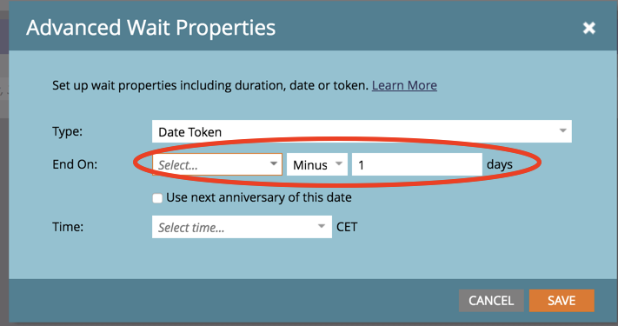Click the CANCEL button
This screenshot has height=326, width=618.
coord(491,301)
